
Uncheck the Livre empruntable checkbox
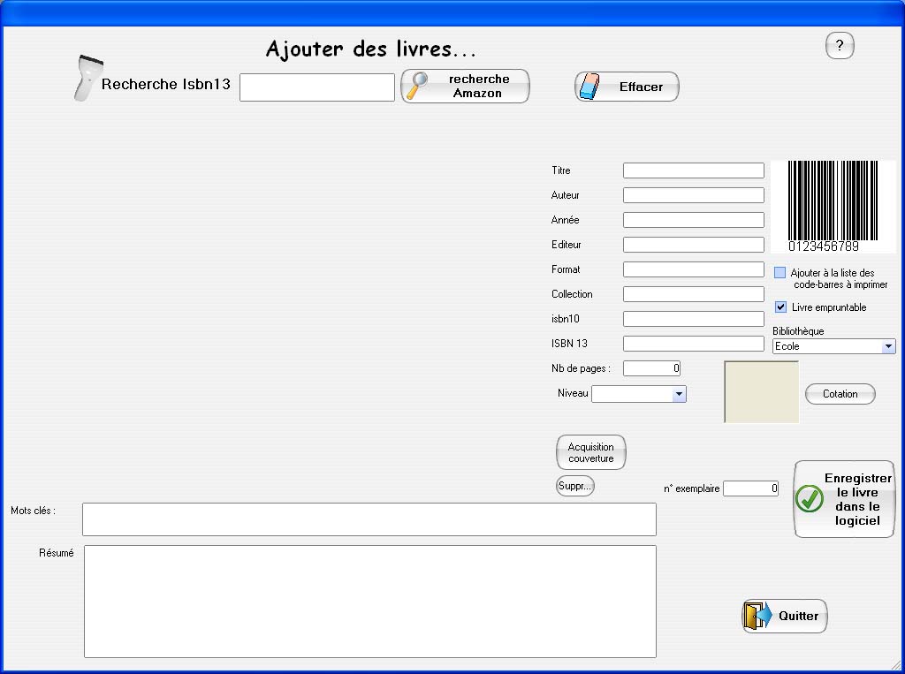780,307
